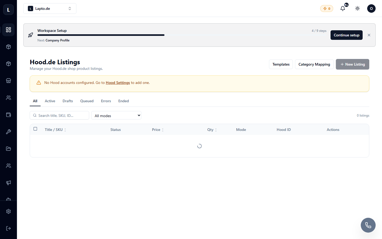View the Errors tab
The height and width of the screenshot is (239, 382).
(x=106, y=101)
